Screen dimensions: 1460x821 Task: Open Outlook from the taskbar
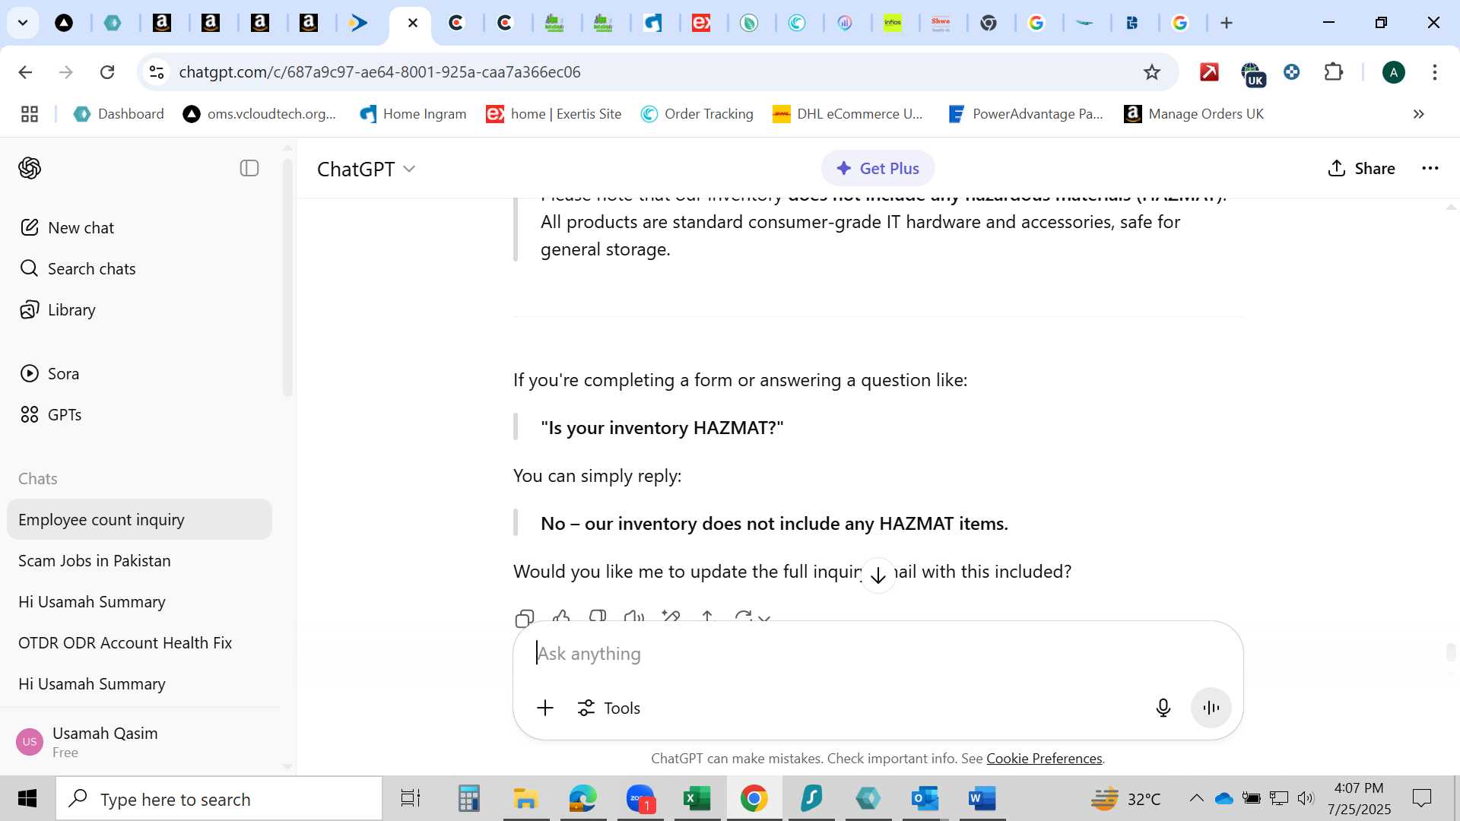click(925, 798)
